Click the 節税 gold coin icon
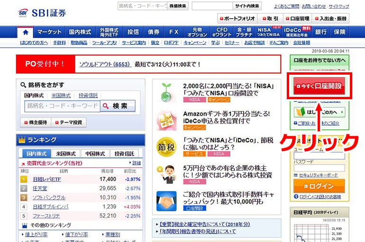 tap(166, 147)
